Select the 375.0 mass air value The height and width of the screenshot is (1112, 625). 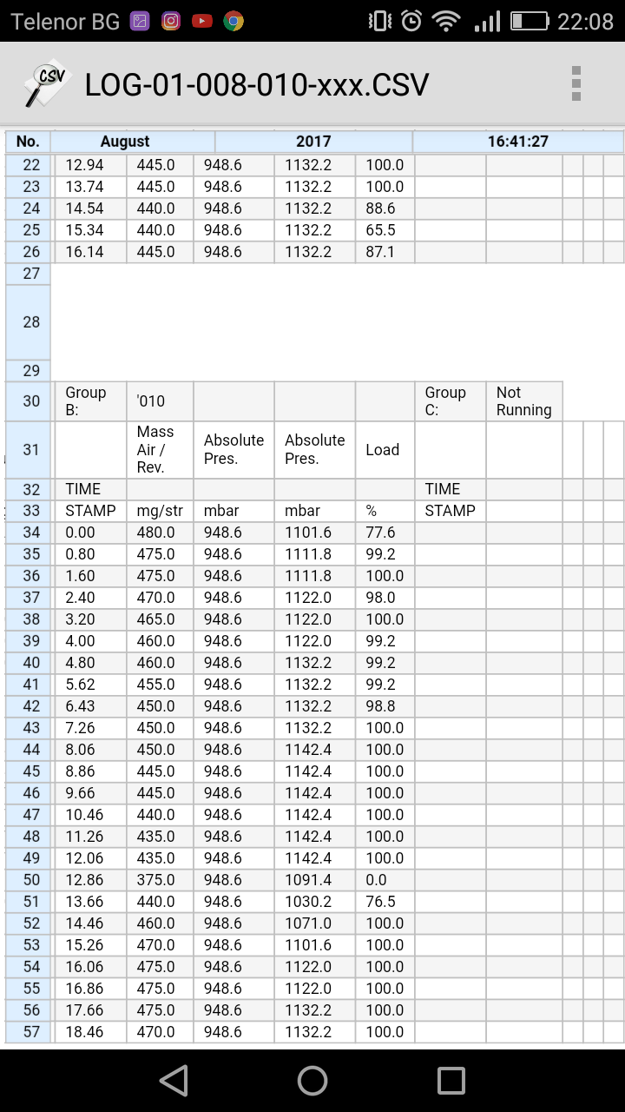[159, 880]
